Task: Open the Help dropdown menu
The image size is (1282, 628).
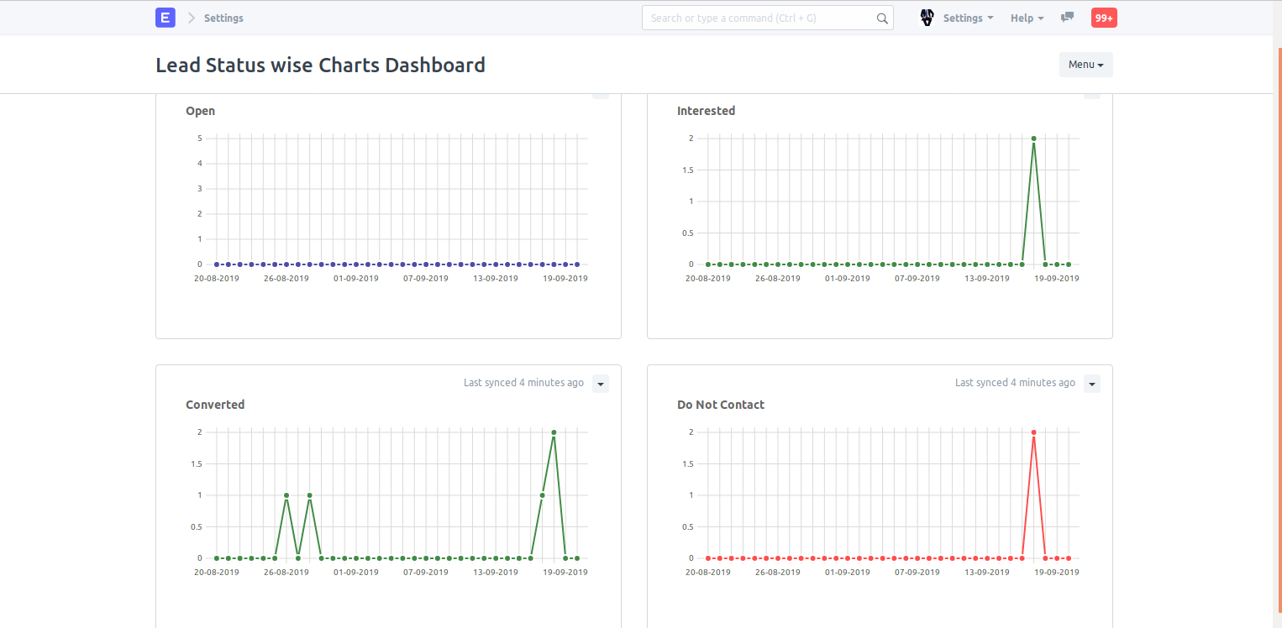Action: 1027,18
